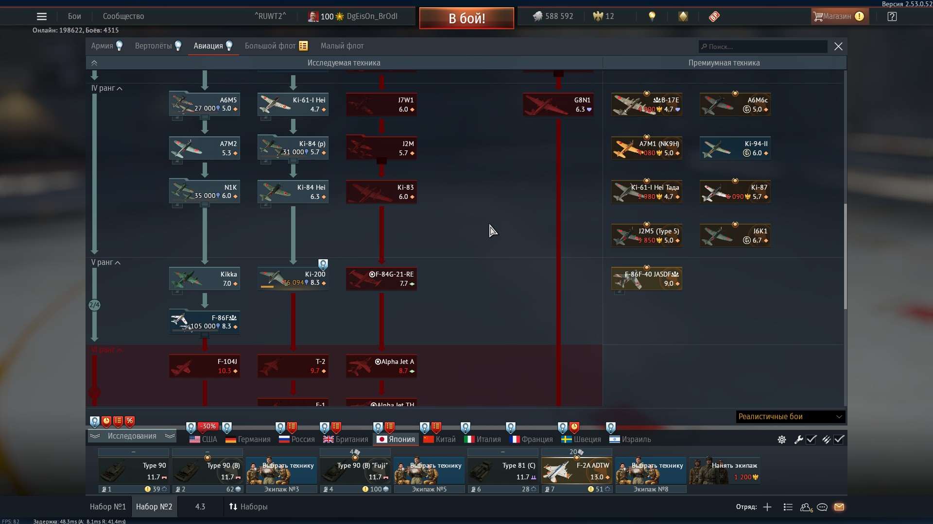
Task: Toggle the hamburger menu button top left
Action: 42,16
